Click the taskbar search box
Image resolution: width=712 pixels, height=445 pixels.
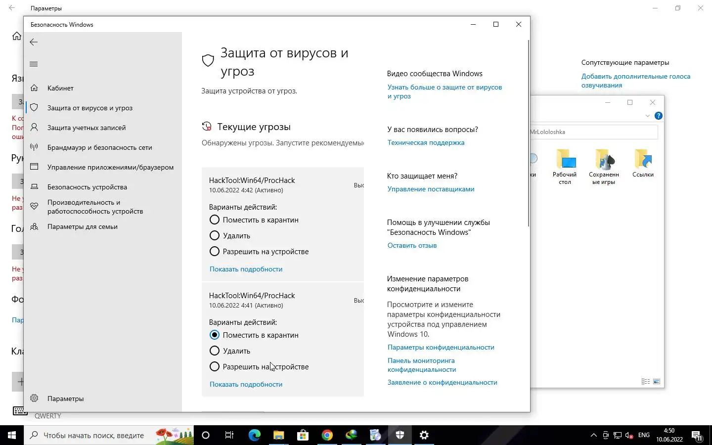(109, 435)
